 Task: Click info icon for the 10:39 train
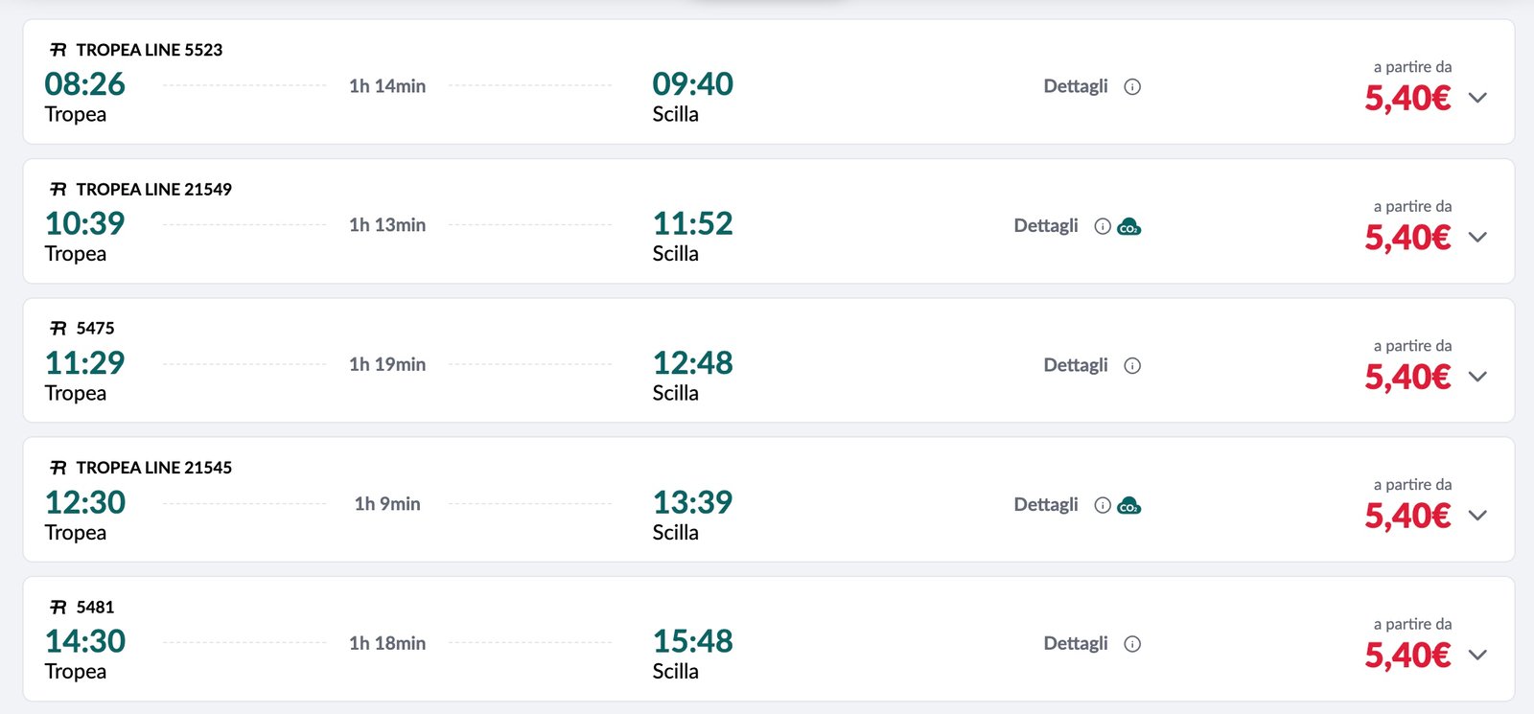pos(1103,226)
